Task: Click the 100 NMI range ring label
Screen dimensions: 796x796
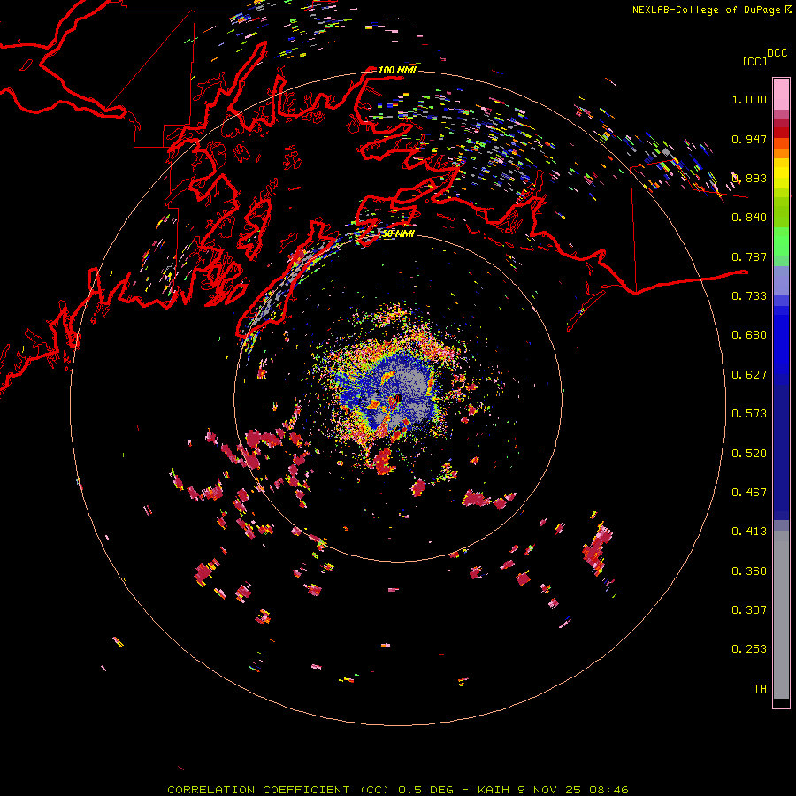Action: coord(397,70)
